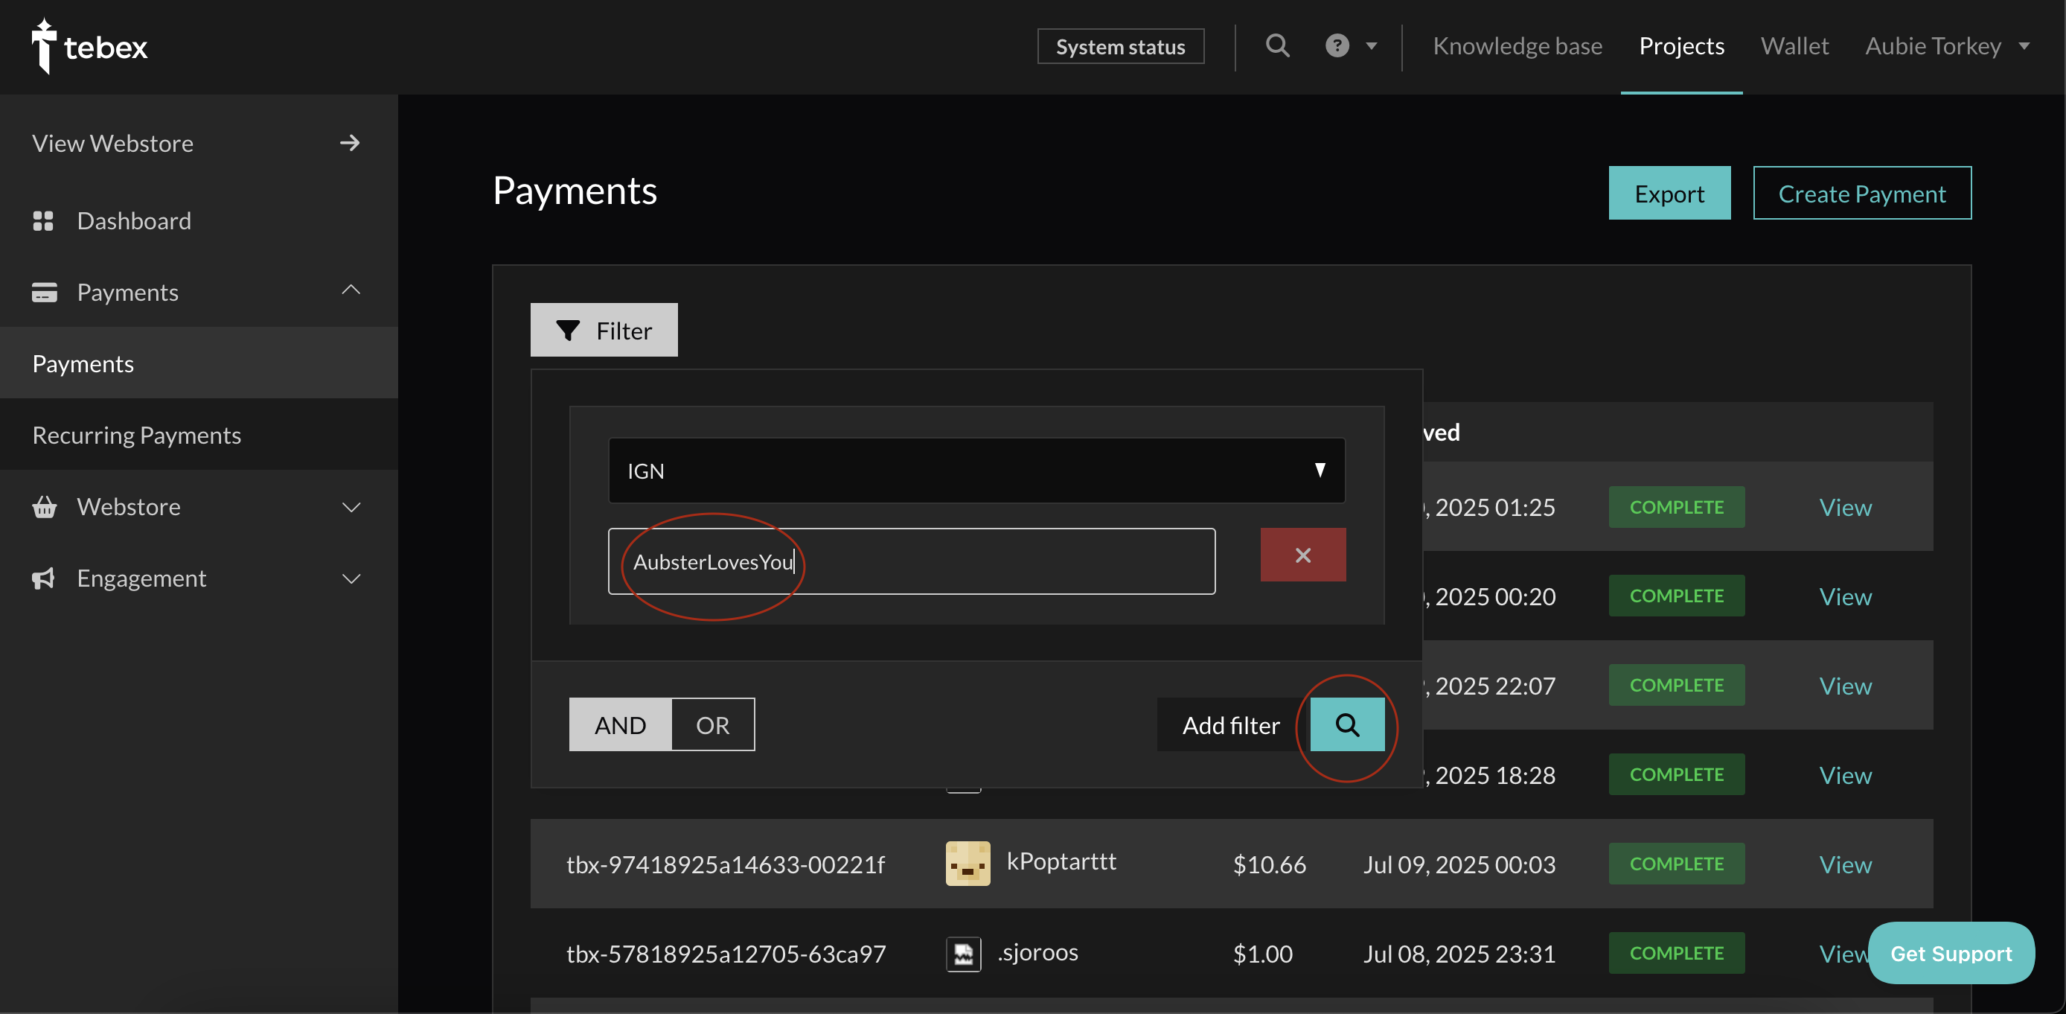Screen dimensions: 2066x1014
Task: Run the filter search with teal magnifier button
Action: click(1347, 724)
